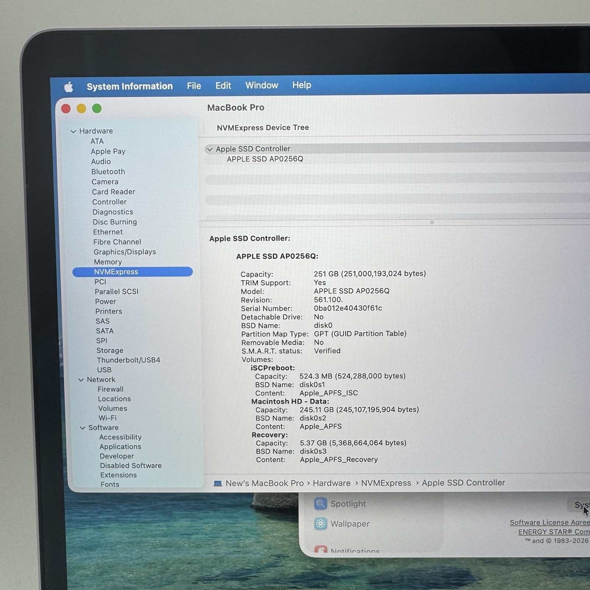
Task: Select Developer under Software
Action: (117, 456)
